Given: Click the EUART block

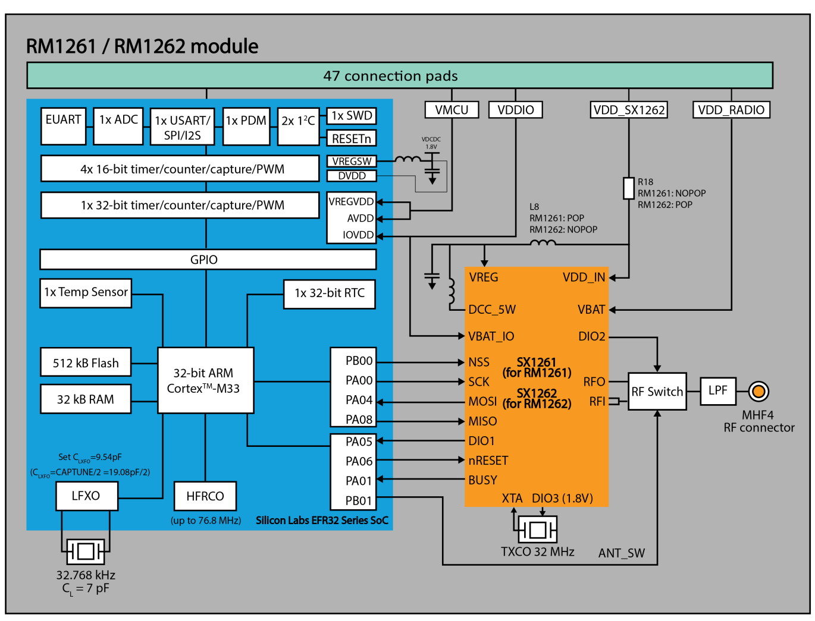Looking at the screenshot, I should pos(64,126).
